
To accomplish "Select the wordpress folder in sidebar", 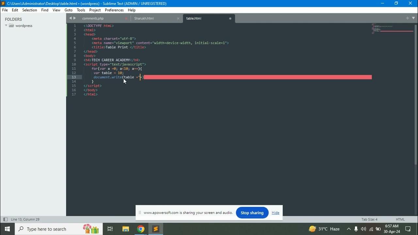I will point(24,26).
